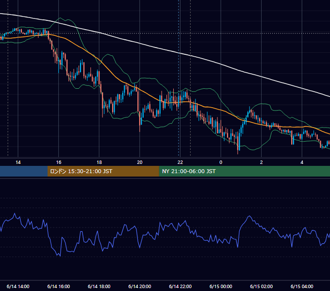The height and width of the screenshot is (291, 330).
Task: Click the 6/15 04:00 time label
Action: pyautogui.click(x=302, y=286)
